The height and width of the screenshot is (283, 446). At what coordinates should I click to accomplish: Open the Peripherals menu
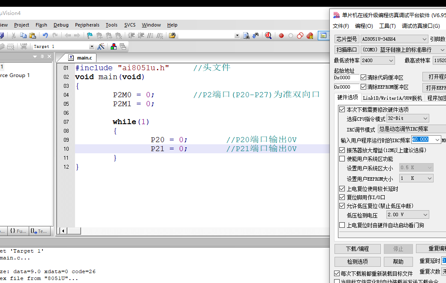click(87, 25)
